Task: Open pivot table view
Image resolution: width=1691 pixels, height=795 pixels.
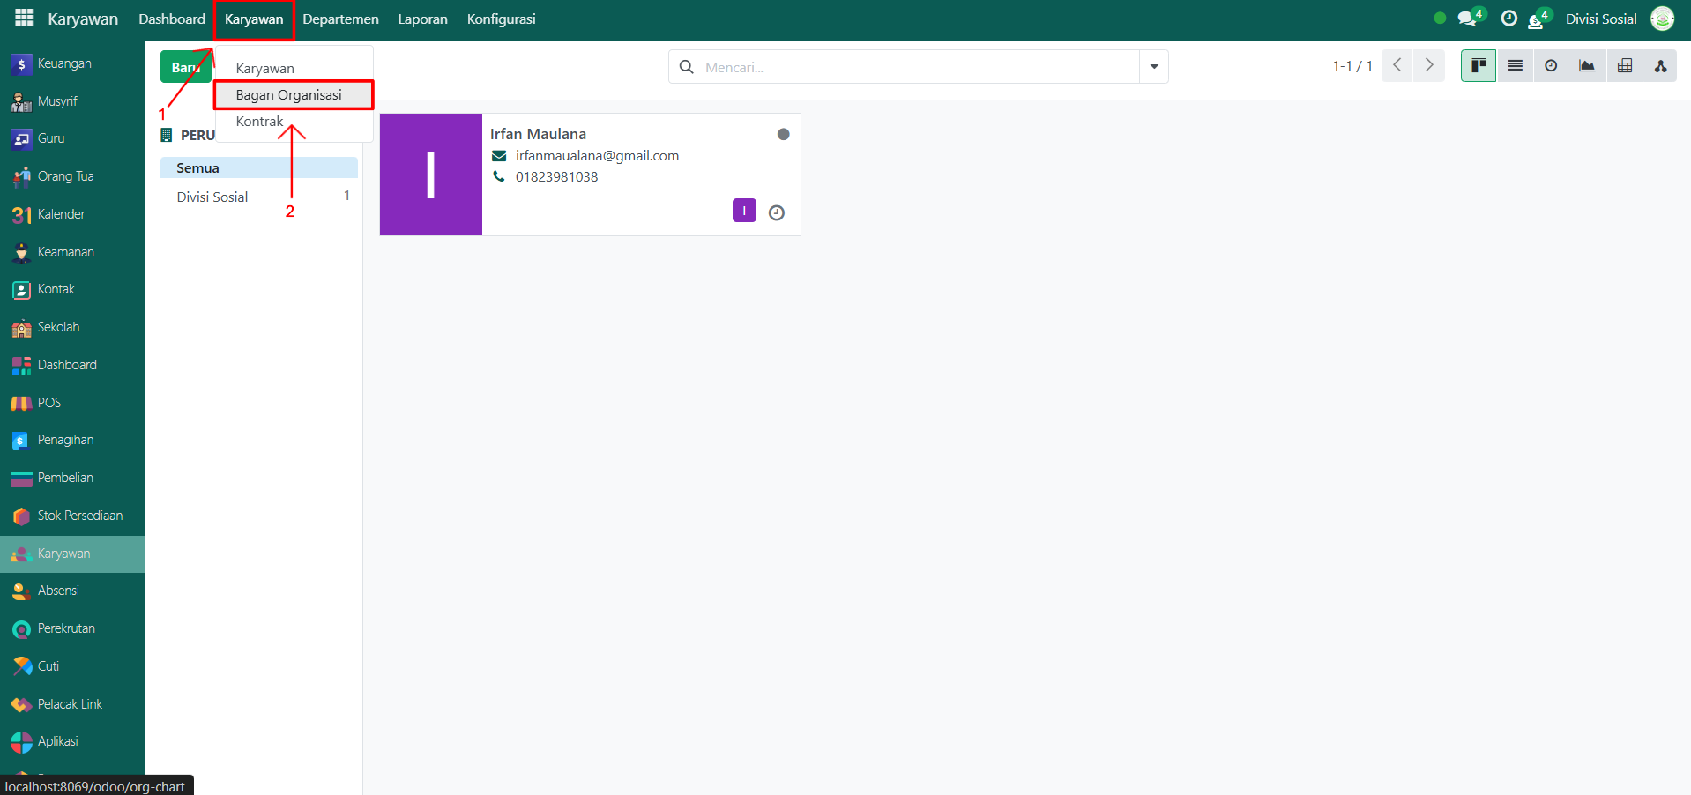Action: click(x=1624, y=66)
